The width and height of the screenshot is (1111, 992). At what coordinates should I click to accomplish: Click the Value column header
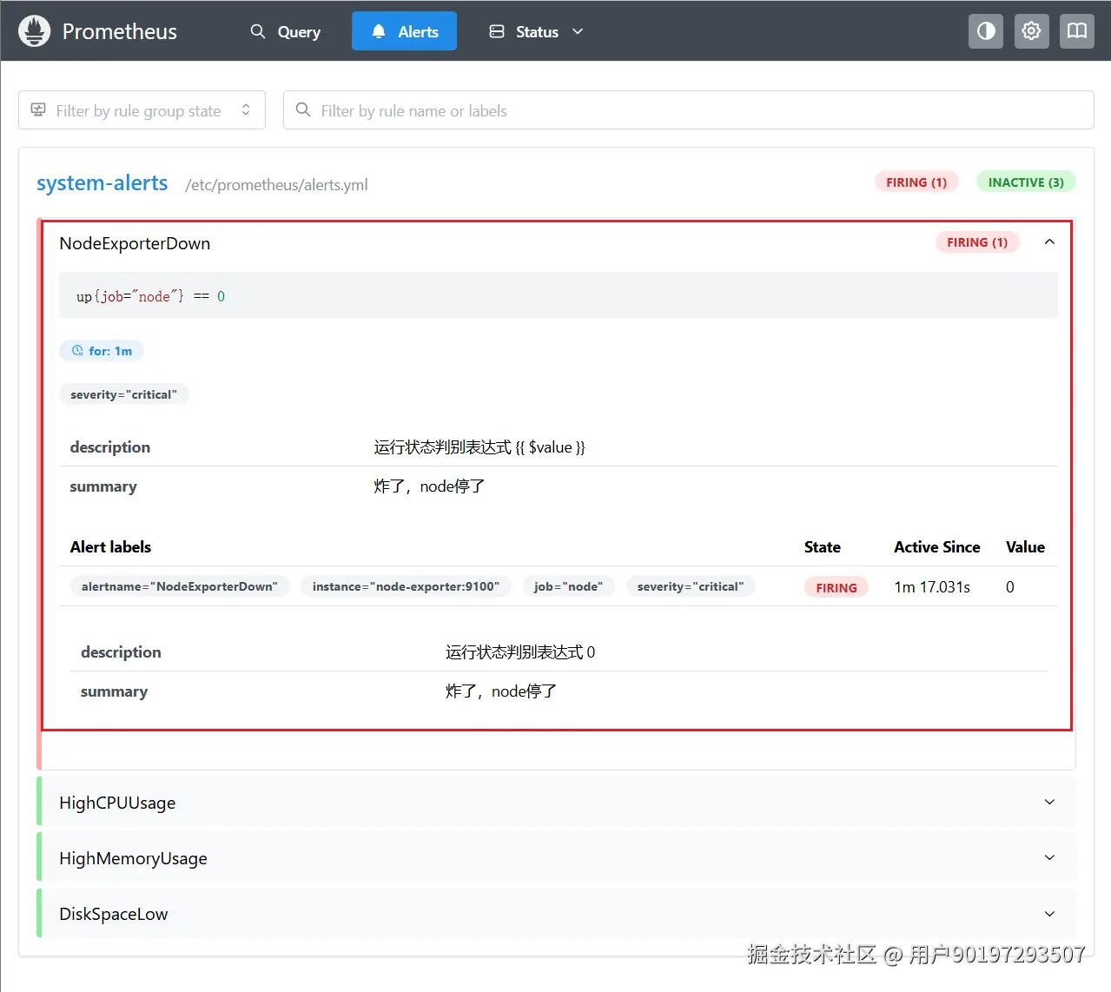pos(1025,546)
